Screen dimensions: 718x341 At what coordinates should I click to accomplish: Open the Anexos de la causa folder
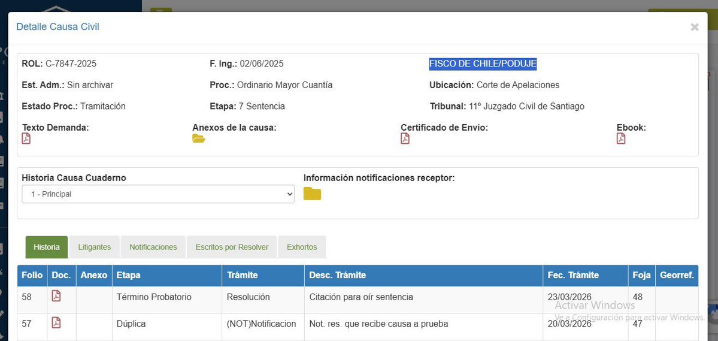(x=199, y=139)
